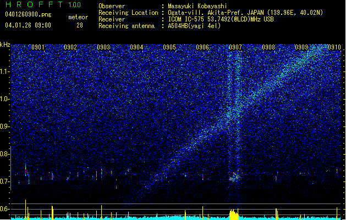Image resolution: width=346 pixels, height=220 pixels.
Task: Click the ICOM IC-575 receiver text
Action: 221,19
